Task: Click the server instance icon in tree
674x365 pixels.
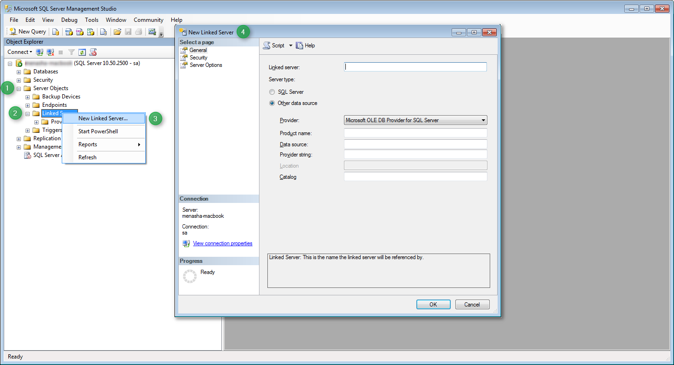Action: pos(19,63)
